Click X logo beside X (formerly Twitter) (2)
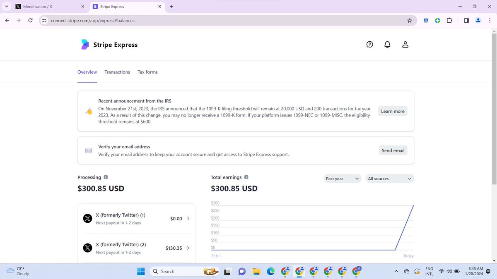The width and height of the screenshot is (497, 279). coord(87,248)
